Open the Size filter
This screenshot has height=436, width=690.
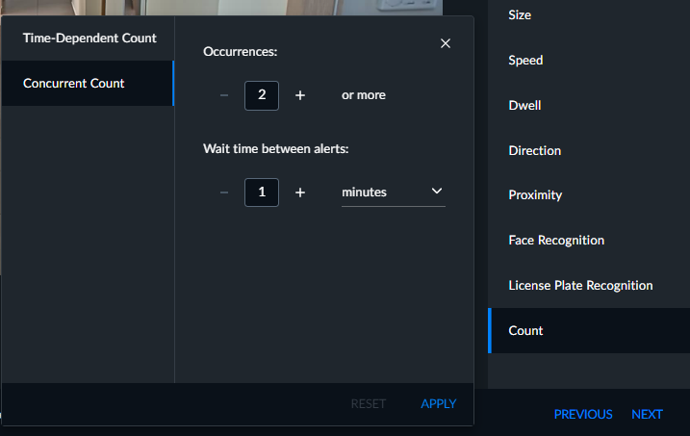point(589,15)
